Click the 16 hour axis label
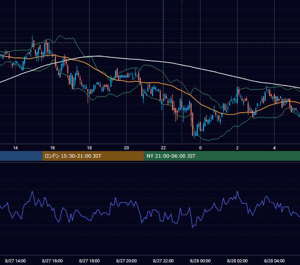300x265 pixels. point(52,148)
